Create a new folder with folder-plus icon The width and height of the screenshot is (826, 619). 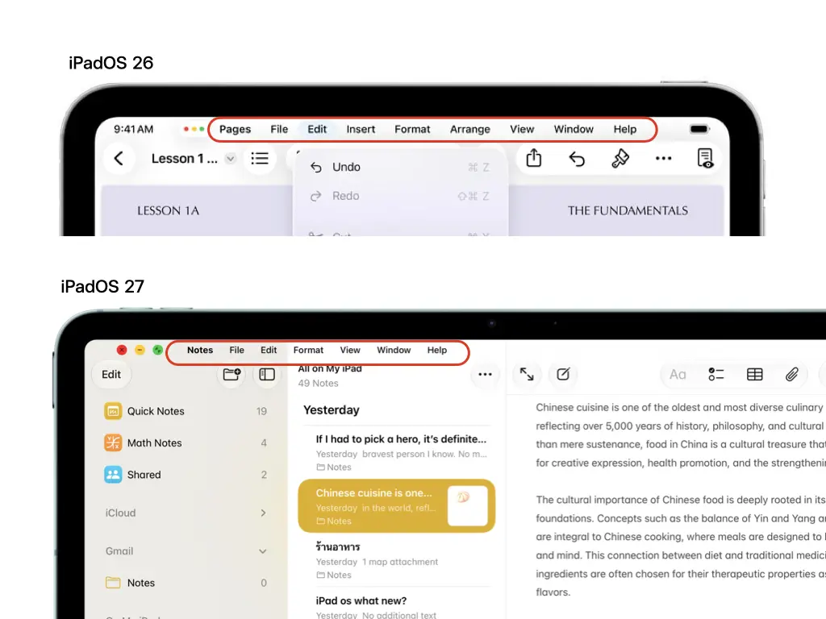tap(232, 374)
